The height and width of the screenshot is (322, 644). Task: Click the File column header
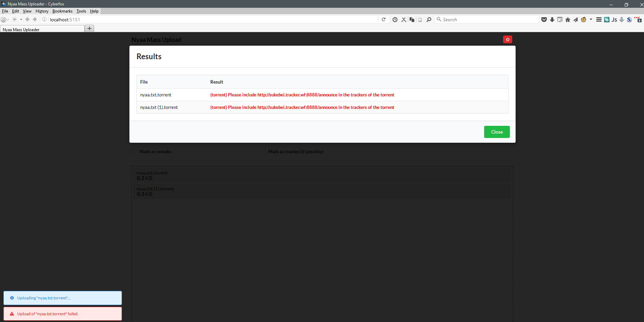click(x=144, y=82)
